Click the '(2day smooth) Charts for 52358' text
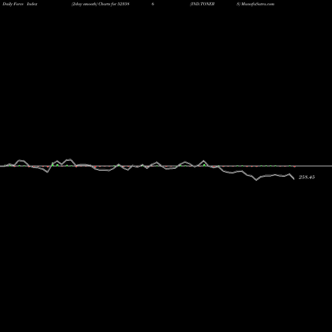The width and height of the screenshot is (332, 332). point(100,4)
